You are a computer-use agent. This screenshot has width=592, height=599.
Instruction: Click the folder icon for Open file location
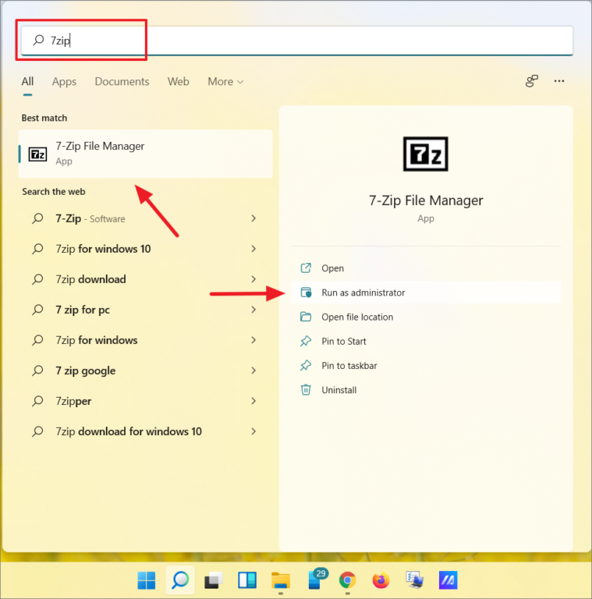tap(306, 317)
